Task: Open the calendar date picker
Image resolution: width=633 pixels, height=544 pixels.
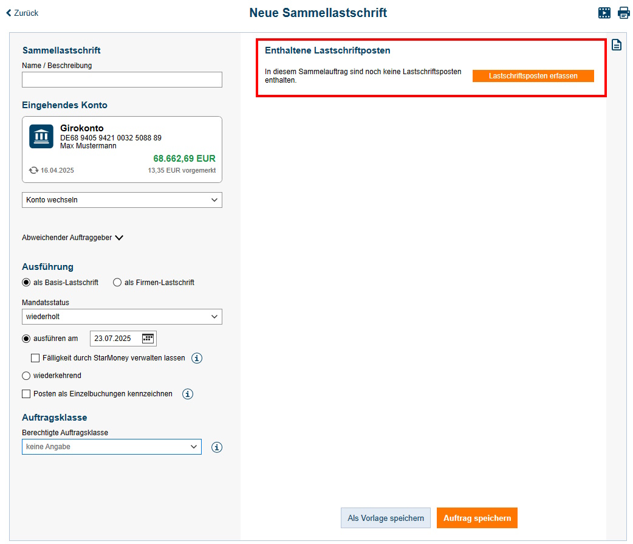Action: click(148, 339)
